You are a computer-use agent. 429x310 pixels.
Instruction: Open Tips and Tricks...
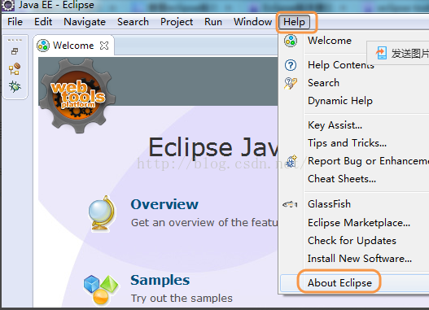point(347,143)
